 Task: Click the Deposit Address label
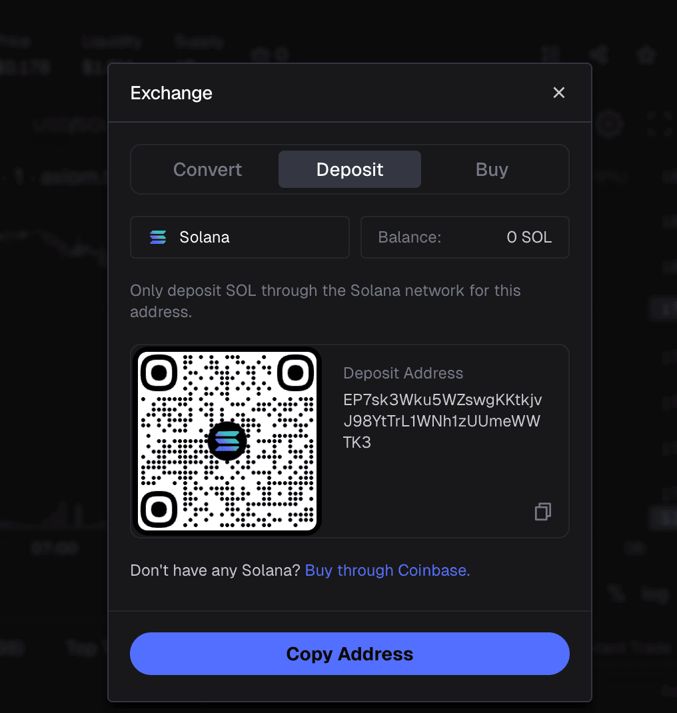pyautogui.click(x=403, y=373)
